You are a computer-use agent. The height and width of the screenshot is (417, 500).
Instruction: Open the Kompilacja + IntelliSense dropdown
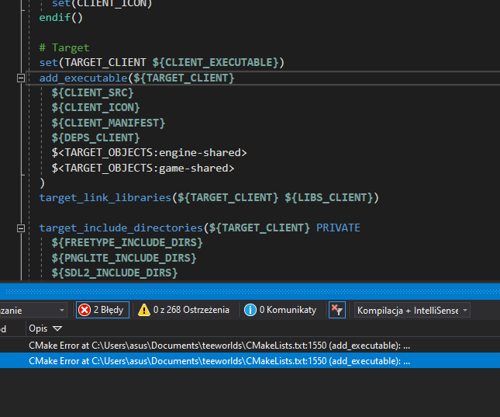coord(412,311)
